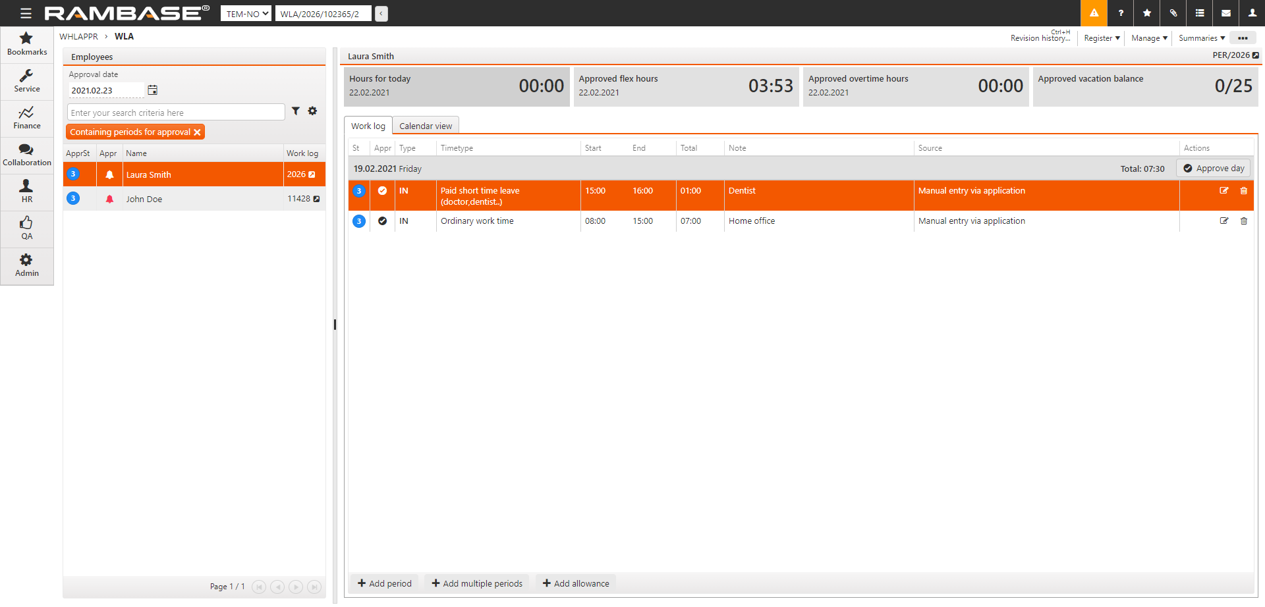Open the Register dropdown menu
The image size is (1265, 607).
point(1102,38)
